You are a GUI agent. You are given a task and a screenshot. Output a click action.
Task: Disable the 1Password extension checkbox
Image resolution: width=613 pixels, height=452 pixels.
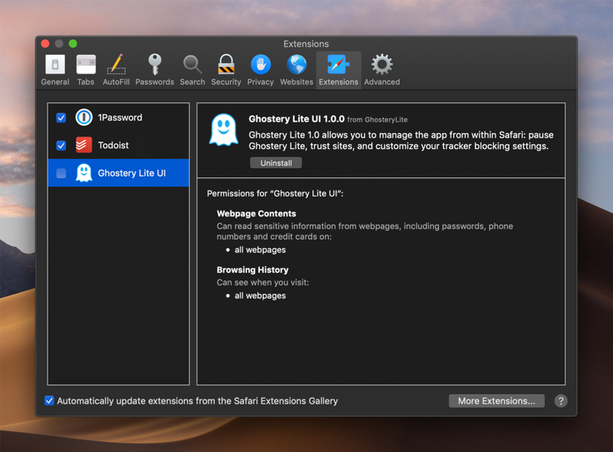click(x=61, y=117)
